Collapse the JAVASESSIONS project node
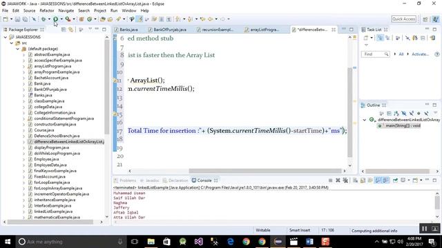This screenshot has height=248, width=442. (6, 37)
